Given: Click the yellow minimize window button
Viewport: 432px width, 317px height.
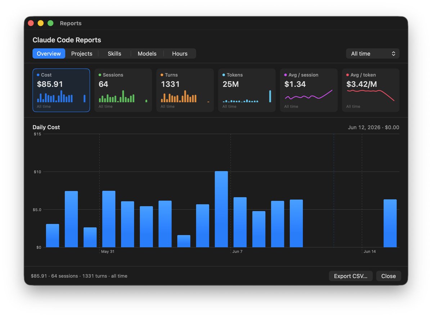Looking at the screenshot, I should [x=41, y=23].
